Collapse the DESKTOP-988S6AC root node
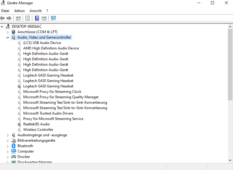233x170 pixels. 2,27
